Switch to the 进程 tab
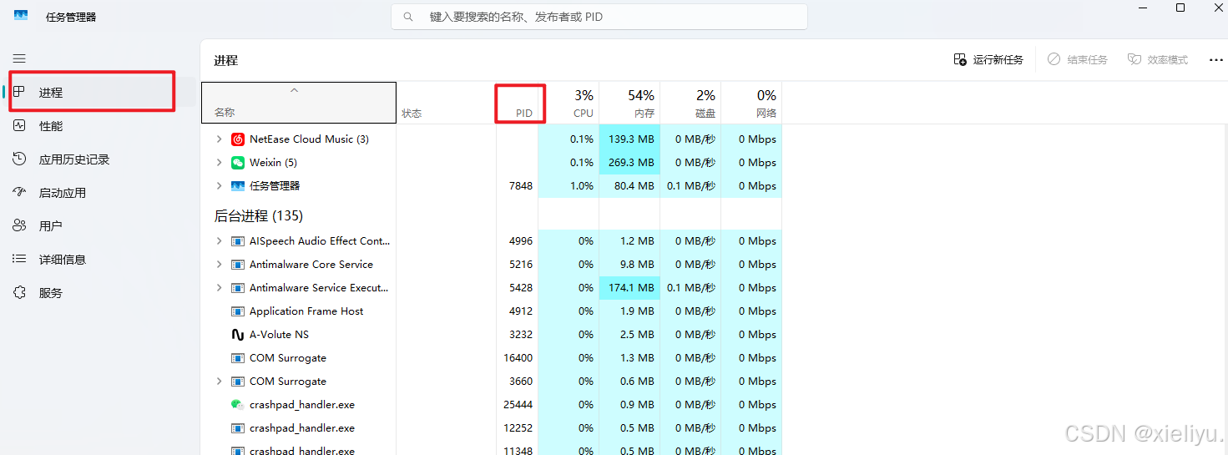1228x455 pixels. point(99,93)
